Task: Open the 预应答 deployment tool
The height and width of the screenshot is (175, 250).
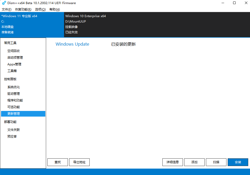Action: (x=12, y=136)
